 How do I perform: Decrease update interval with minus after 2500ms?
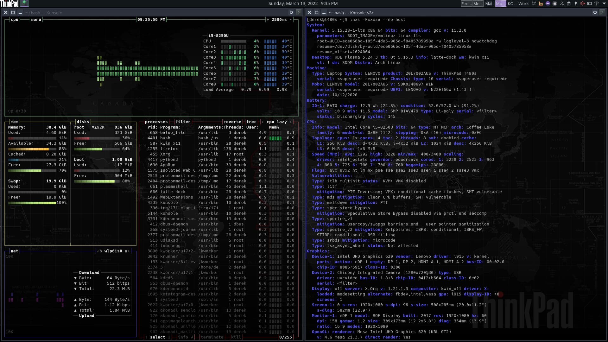coord(291,20)
